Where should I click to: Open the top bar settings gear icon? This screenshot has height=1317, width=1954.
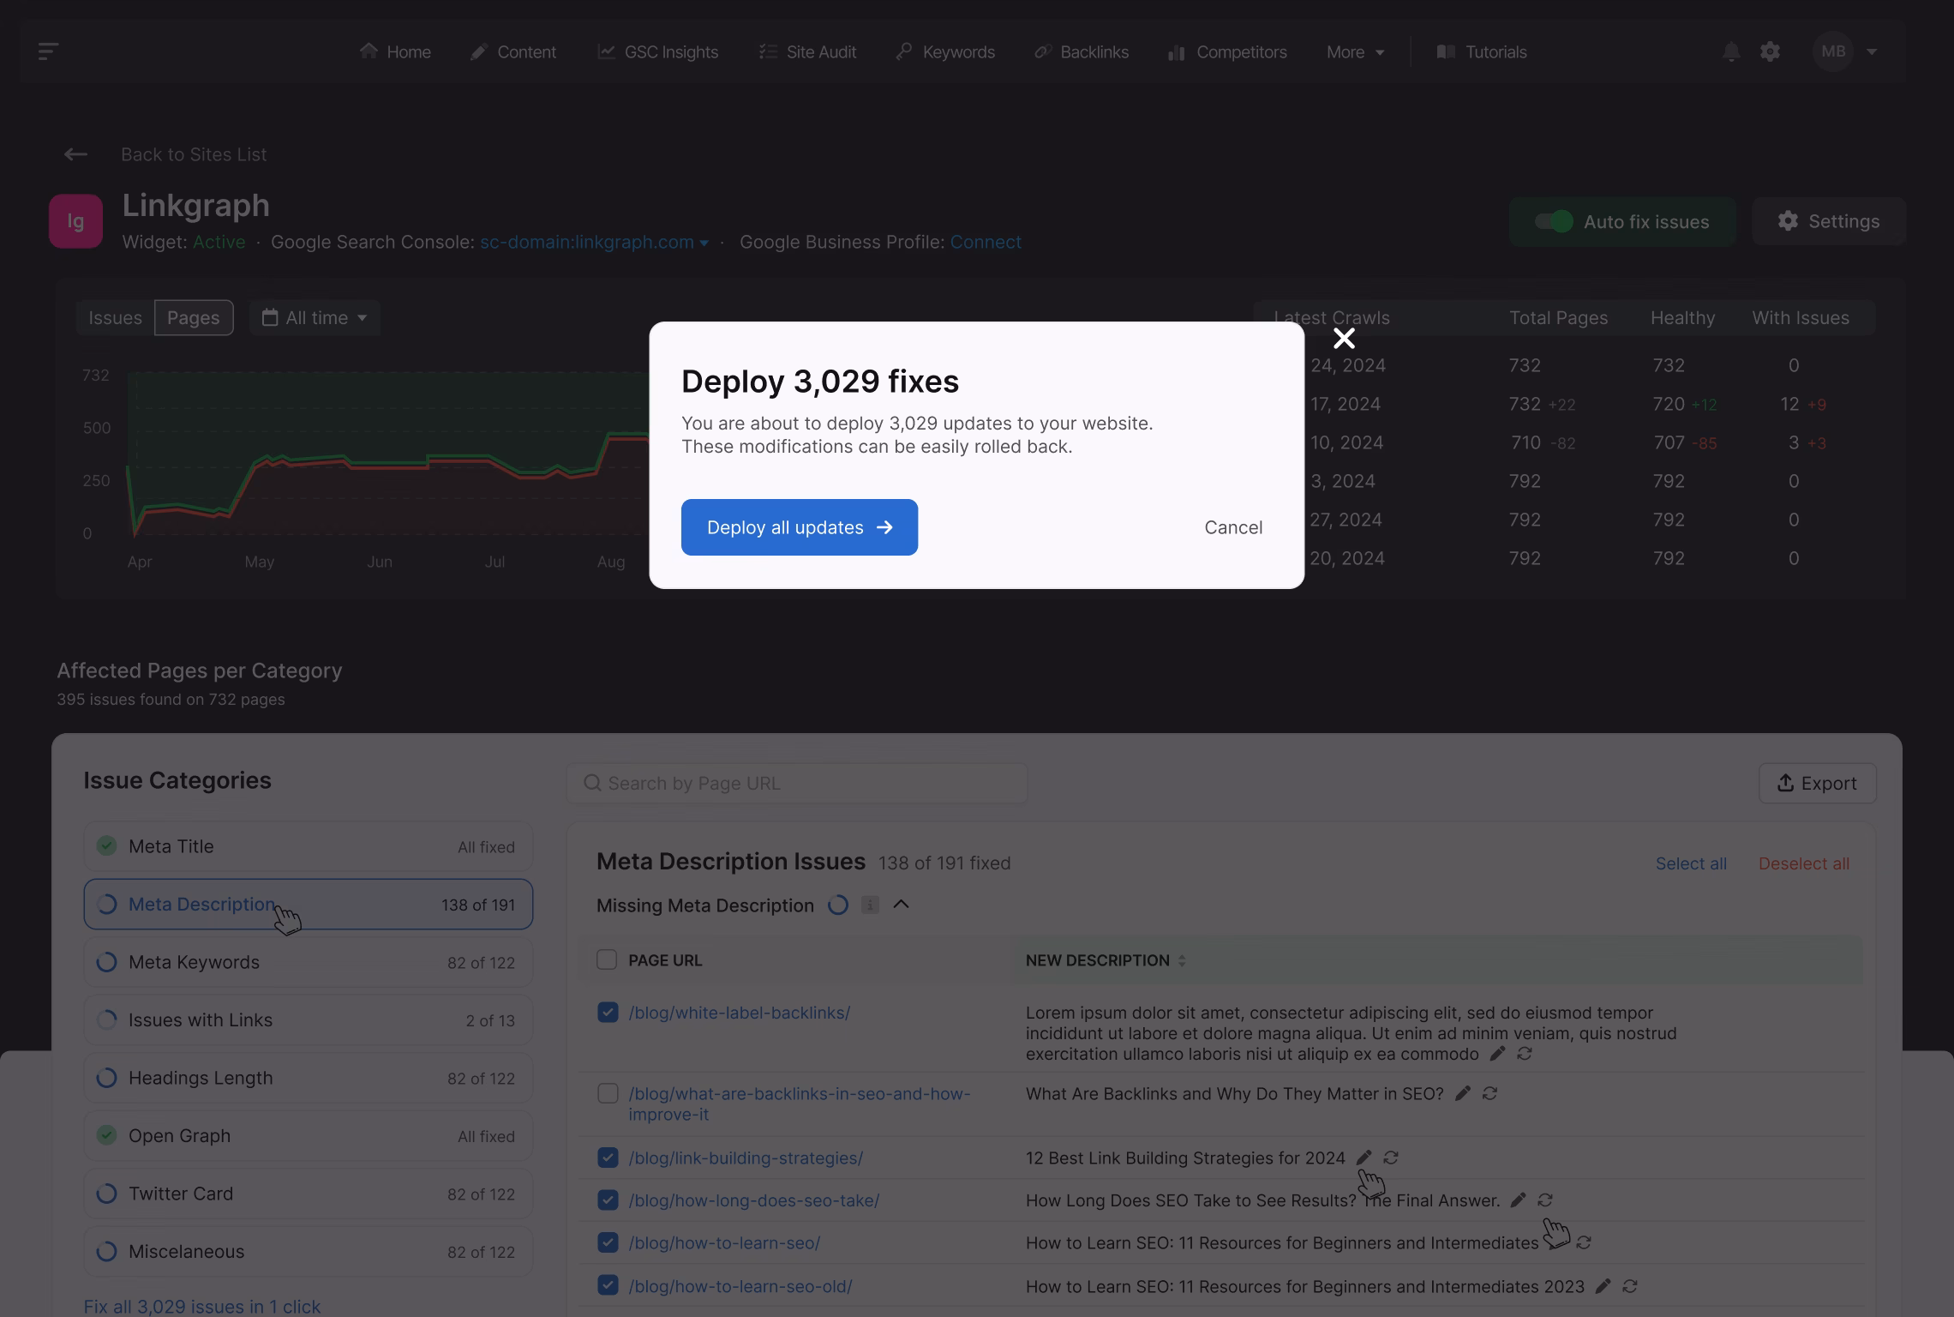point(1770,52)
